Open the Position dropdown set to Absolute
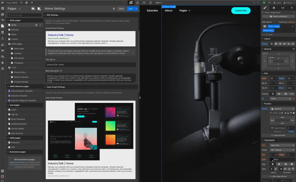The height and width of the screenshot is (182, 296). 283,109
